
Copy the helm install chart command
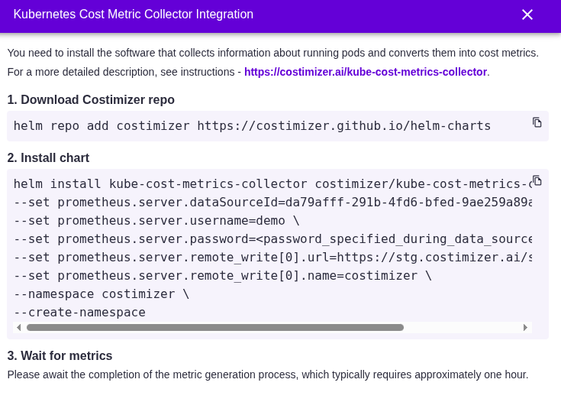point(537,180)
